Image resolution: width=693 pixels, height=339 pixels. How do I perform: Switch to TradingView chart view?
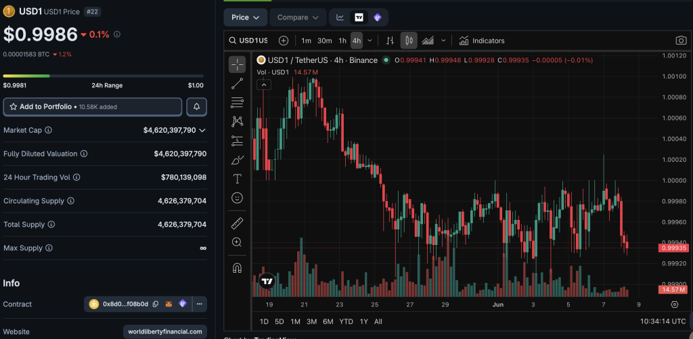[x=359, y=17]
